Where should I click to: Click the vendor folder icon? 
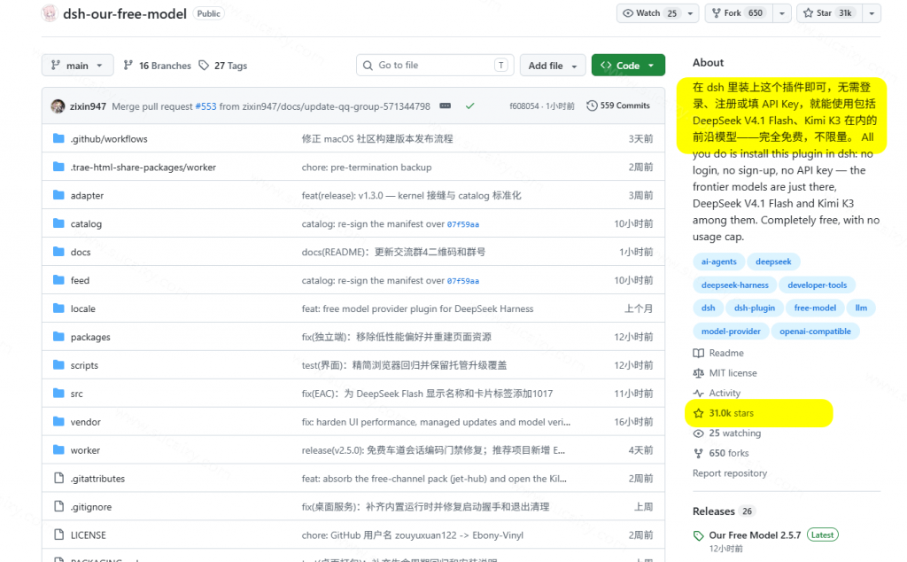58,421
